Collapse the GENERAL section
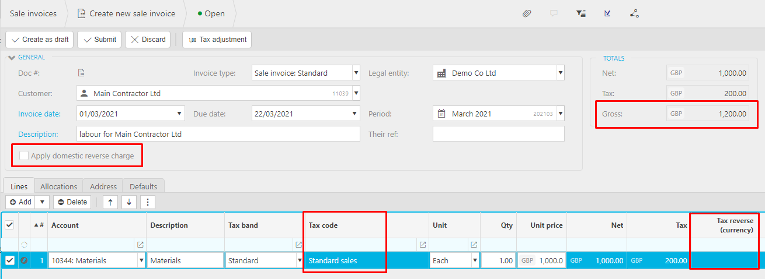765x279 pixels. pyautogui.click(x=12, y=57)
